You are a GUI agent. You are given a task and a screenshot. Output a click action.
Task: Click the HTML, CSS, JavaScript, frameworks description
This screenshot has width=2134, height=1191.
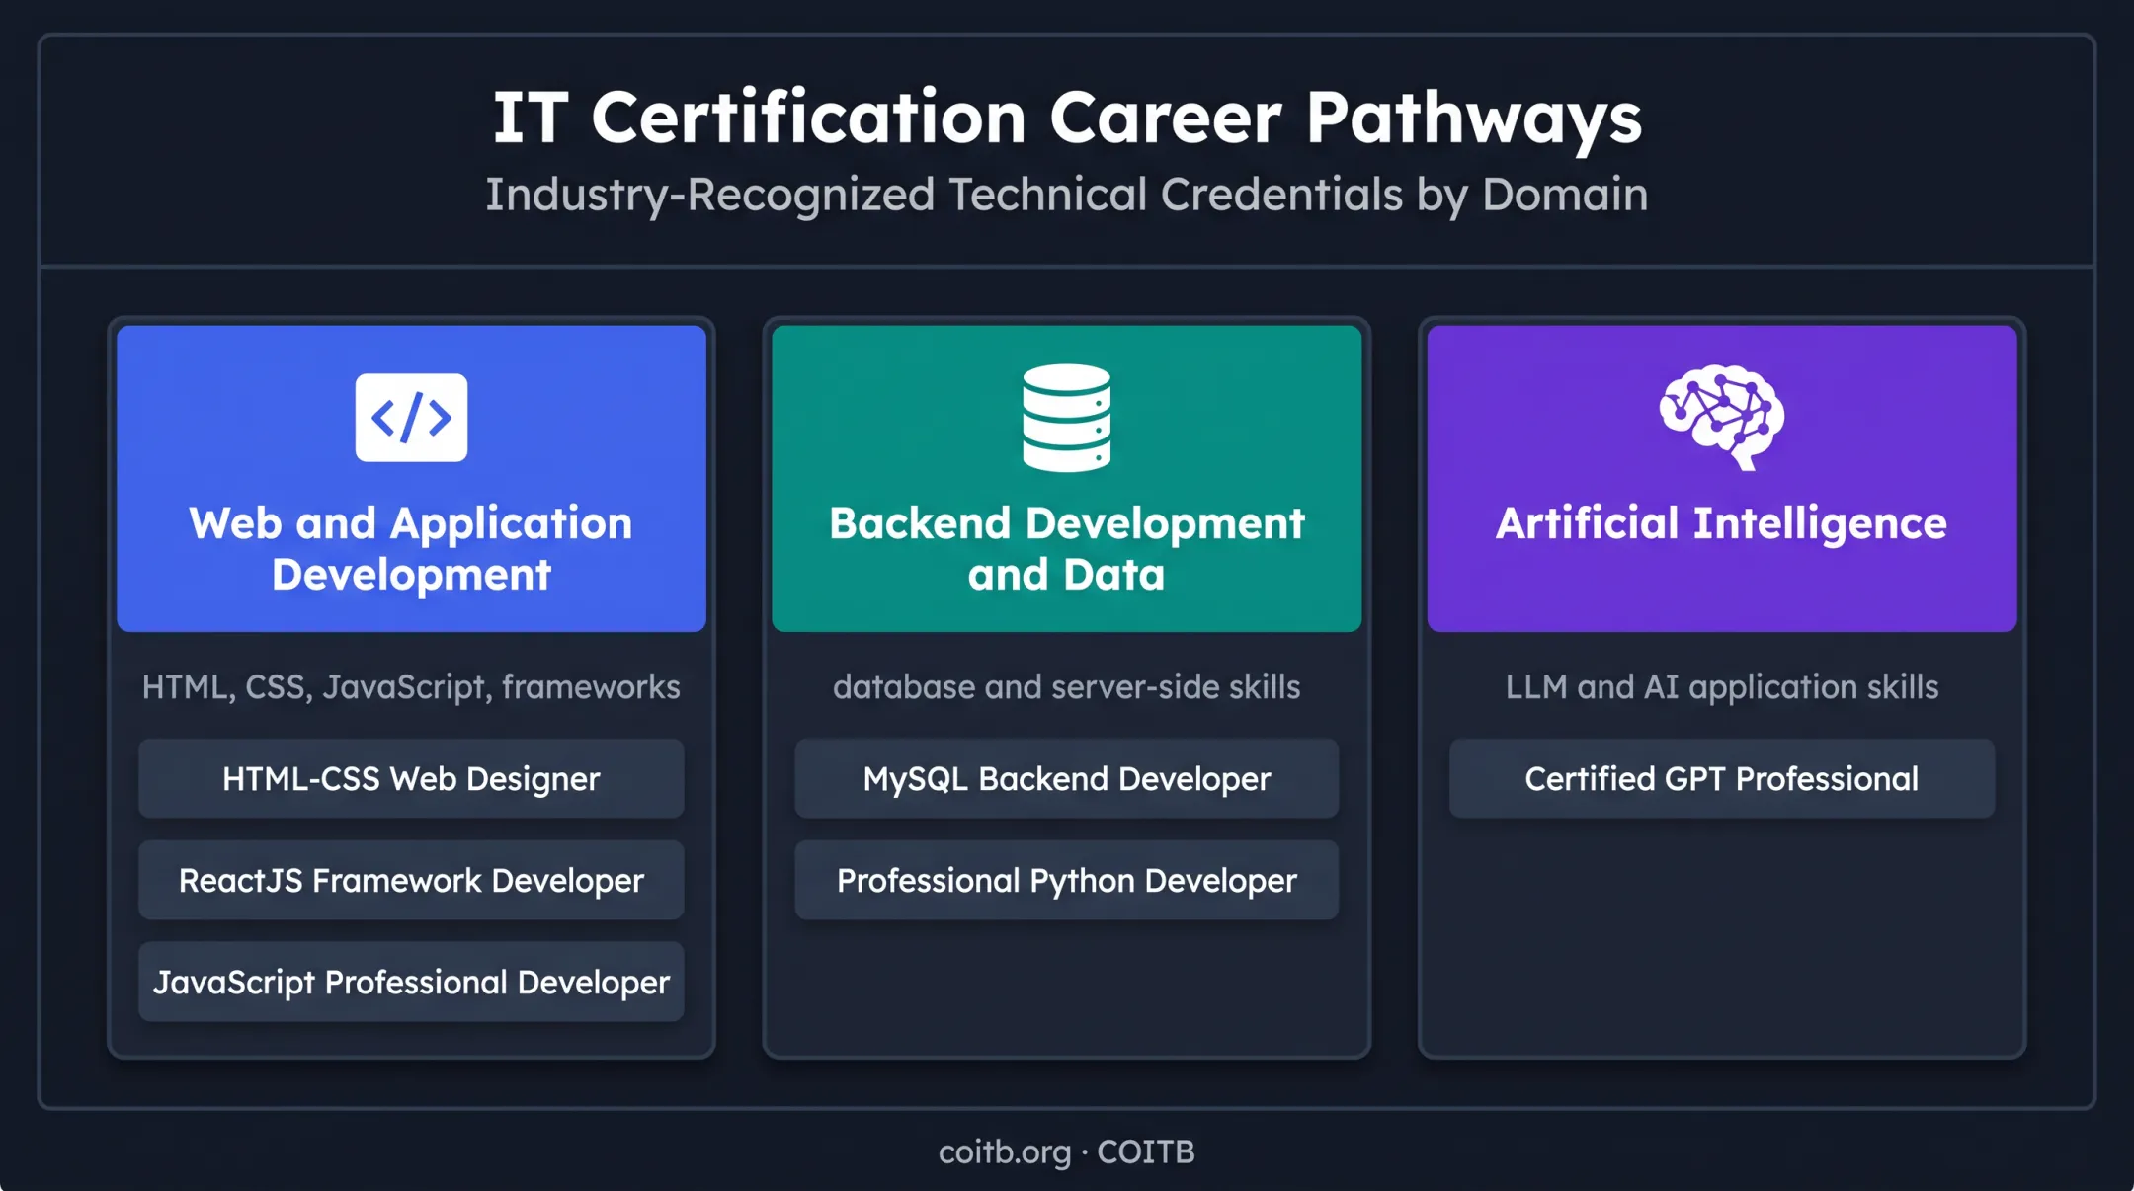coord(411,687)
